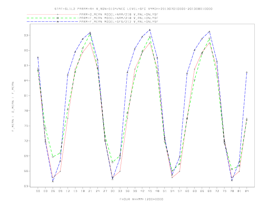
Task: Click y-axis tick label 69
Action: point(26,156)
